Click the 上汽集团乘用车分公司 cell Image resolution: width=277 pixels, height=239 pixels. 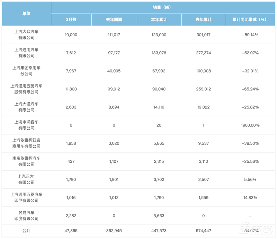pyautogui.click(x=27, y=71)
